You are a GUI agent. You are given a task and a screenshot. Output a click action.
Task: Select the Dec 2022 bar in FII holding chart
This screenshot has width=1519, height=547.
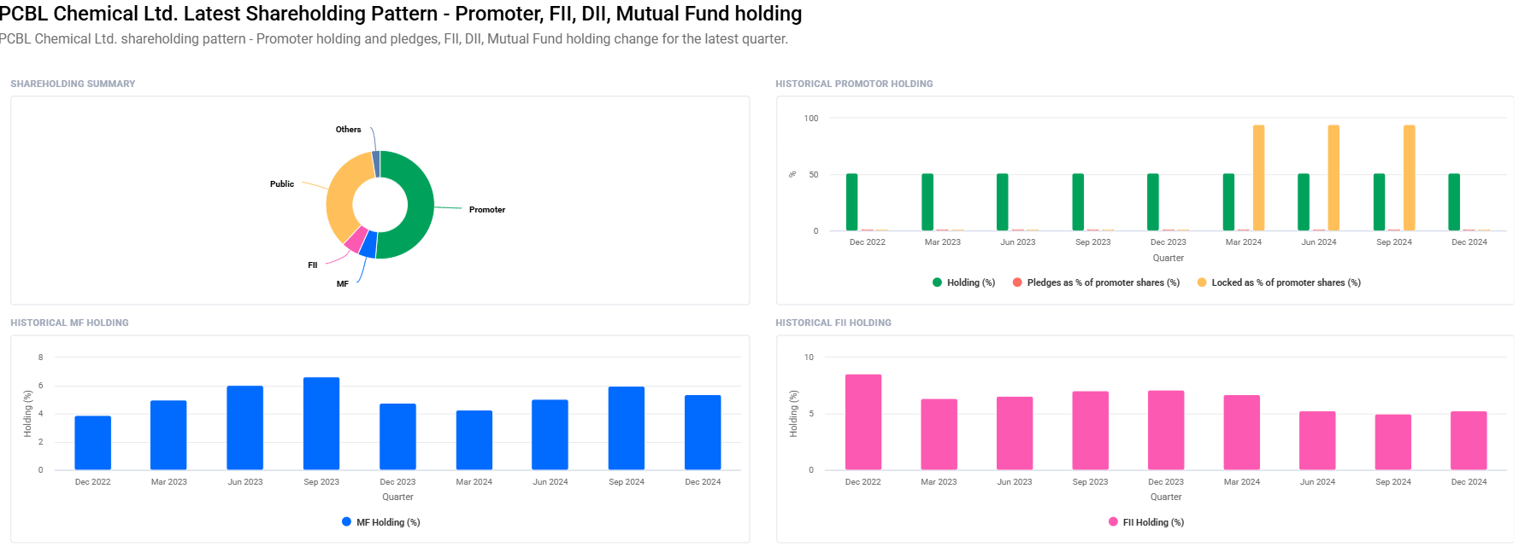pos(863,422)
